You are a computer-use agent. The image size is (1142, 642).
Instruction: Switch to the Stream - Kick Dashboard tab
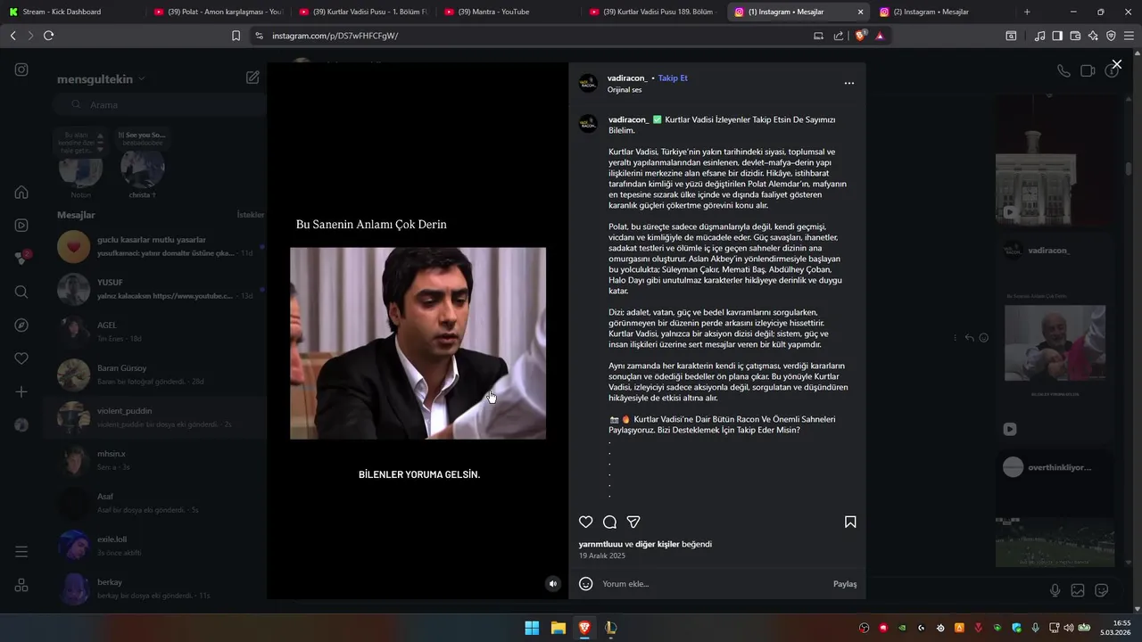(x=71, y=12)
